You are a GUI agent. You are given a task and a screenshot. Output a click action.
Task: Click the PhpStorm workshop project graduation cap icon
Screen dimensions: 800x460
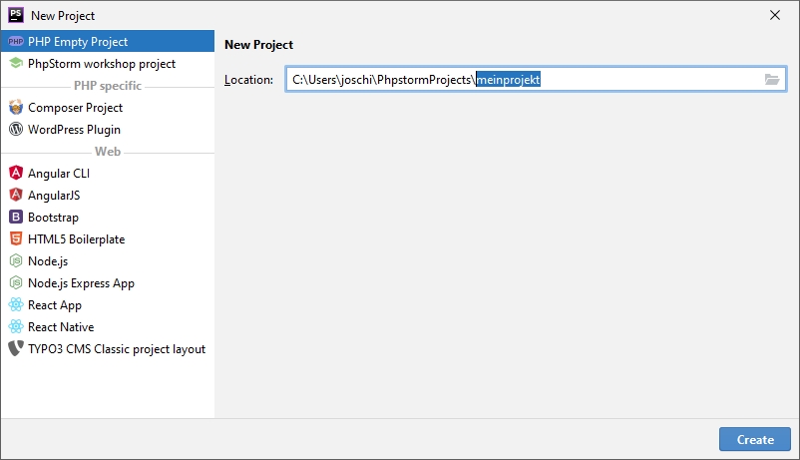[16, 64]
